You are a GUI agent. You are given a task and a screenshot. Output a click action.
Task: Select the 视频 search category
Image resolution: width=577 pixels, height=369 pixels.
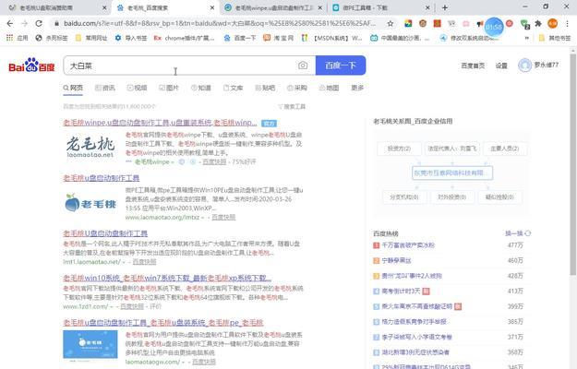(x=137, y=88)
